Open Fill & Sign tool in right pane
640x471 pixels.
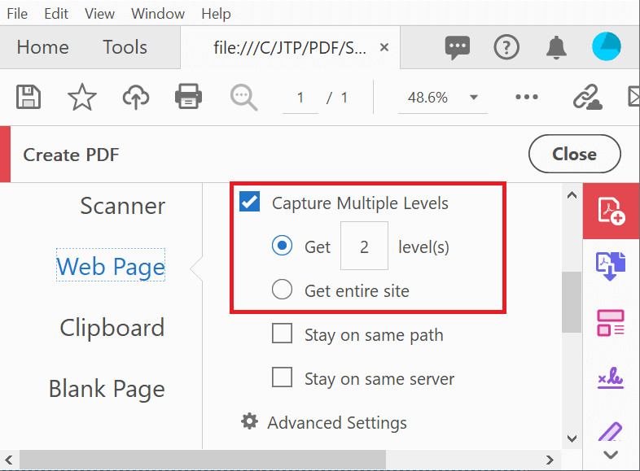coord(611,377)
